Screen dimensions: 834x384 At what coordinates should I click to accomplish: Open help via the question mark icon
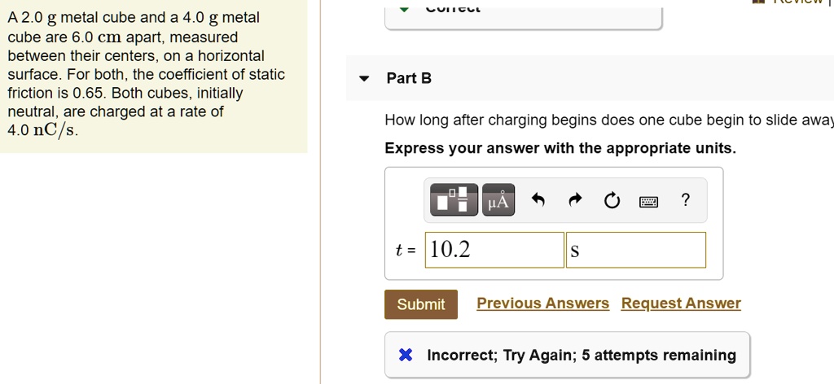click(686, 200)
